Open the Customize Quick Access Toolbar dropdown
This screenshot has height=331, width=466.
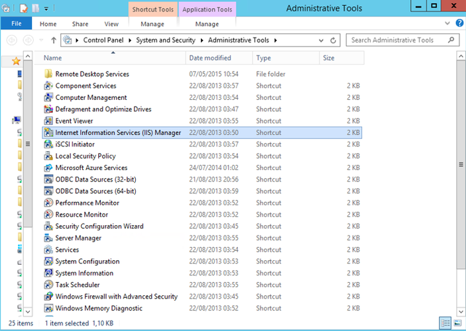tap(46, 9)
